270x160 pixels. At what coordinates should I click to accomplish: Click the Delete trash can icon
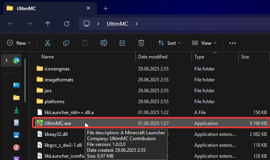point(141,43)
